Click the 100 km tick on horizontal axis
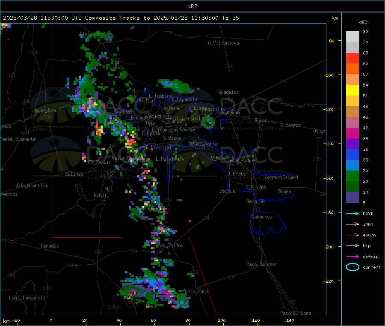385x326 pixels. pyautogui.click(x=222, y=320)
